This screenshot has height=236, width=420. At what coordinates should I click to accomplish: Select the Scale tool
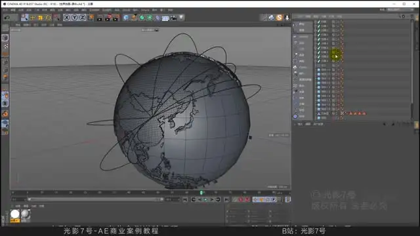[41, 18]
